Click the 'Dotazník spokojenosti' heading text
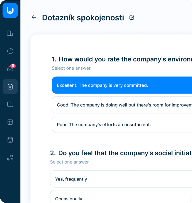Image resolution: width=192 pixels, height=203 pixels. coord(83,18)
